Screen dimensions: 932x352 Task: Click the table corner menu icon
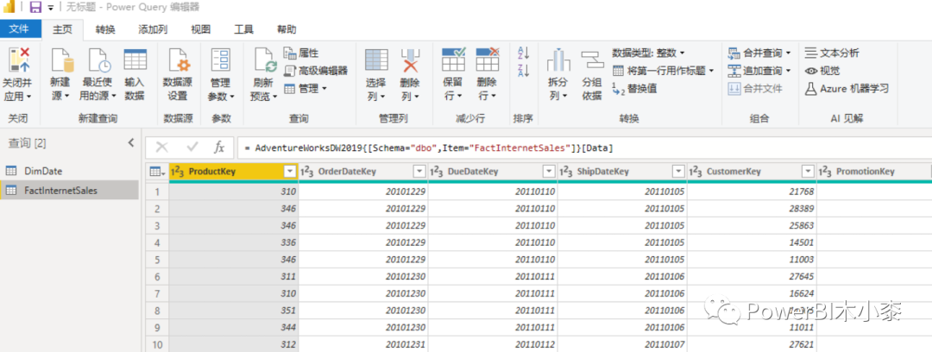tap(157, 172)
